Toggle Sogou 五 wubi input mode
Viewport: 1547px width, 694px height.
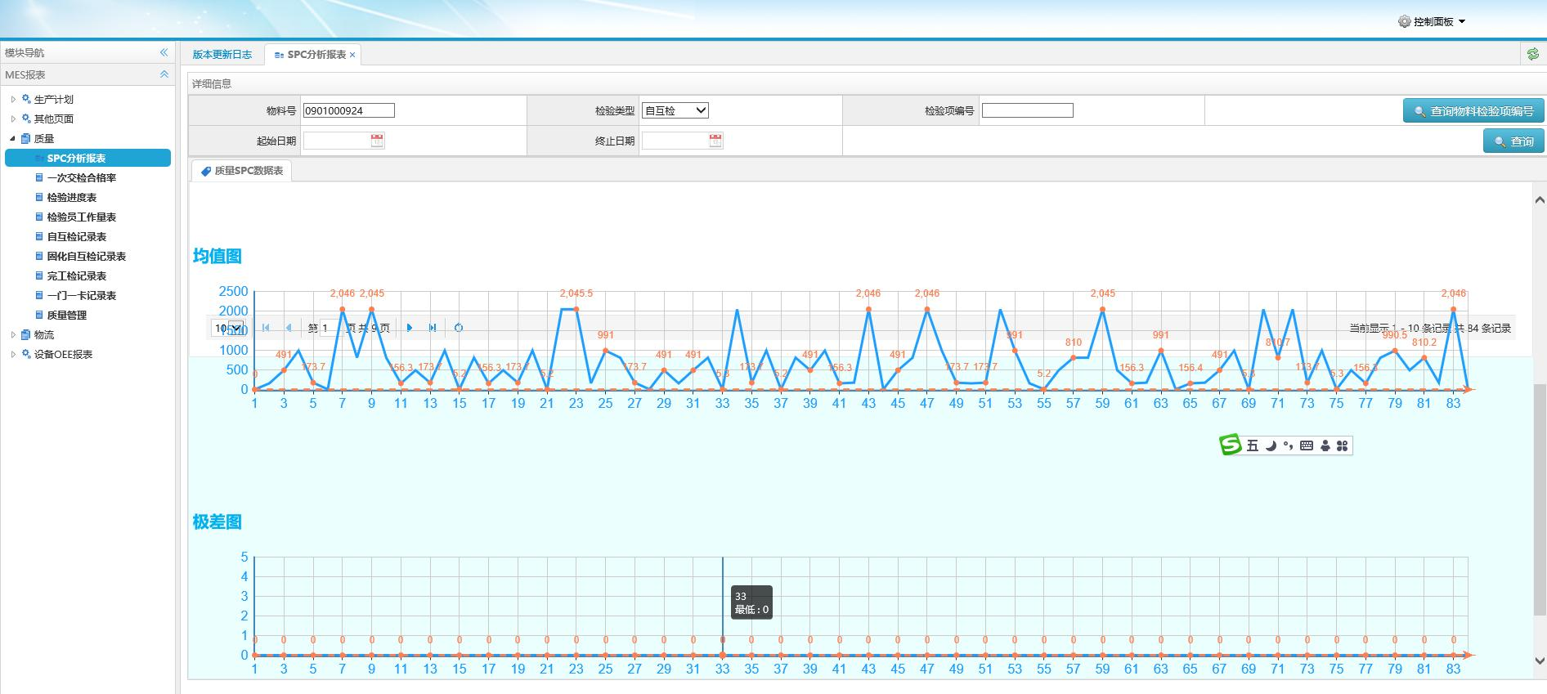[1252, 446]
